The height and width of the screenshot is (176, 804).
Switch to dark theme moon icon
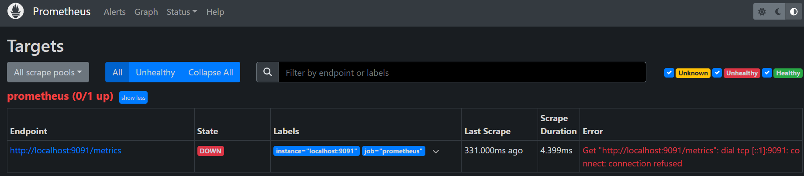[x=778, y=12]
